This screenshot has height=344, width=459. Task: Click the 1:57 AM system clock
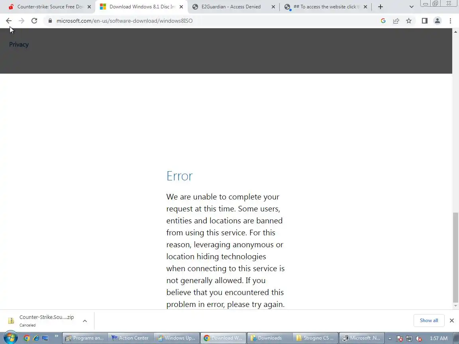pyautogui.click(x=439, y=338)
